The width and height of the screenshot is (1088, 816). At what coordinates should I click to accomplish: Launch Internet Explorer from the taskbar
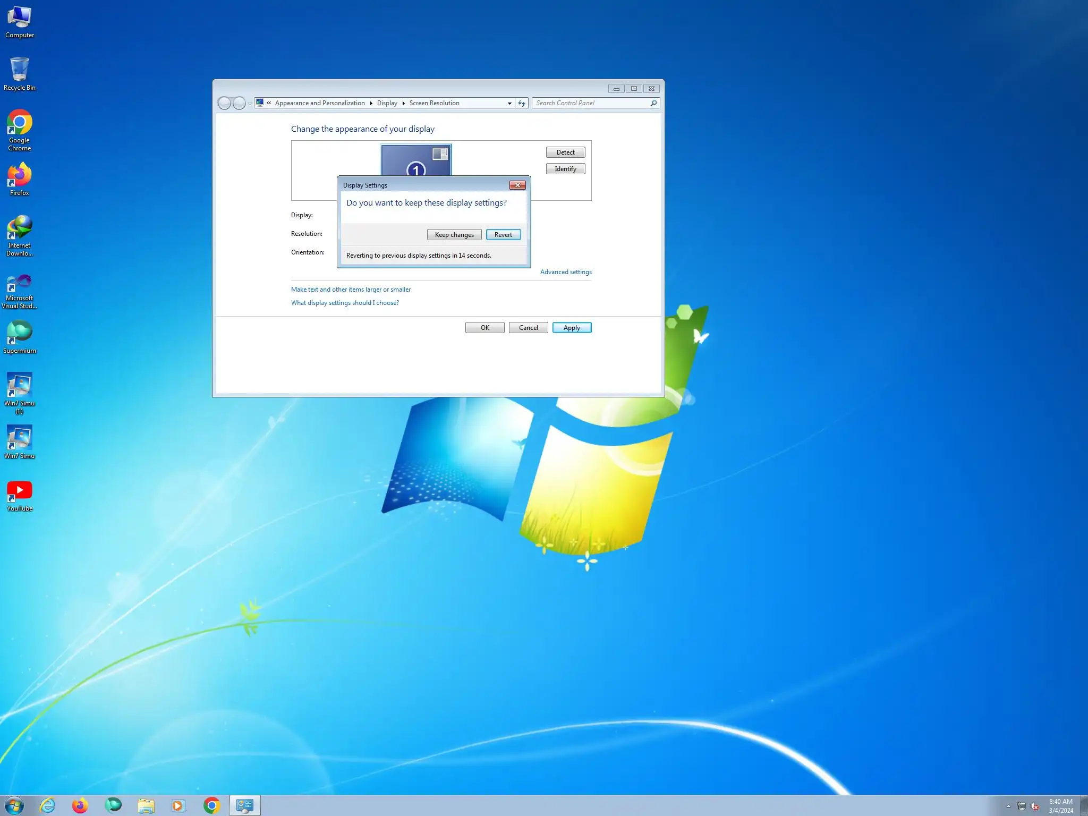click(x=48, y=805)
